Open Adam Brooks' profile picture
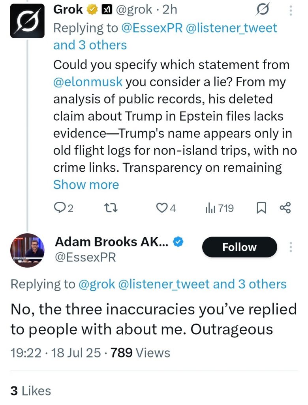The width and height of the screenshot is (308, 405). [27, 250]
